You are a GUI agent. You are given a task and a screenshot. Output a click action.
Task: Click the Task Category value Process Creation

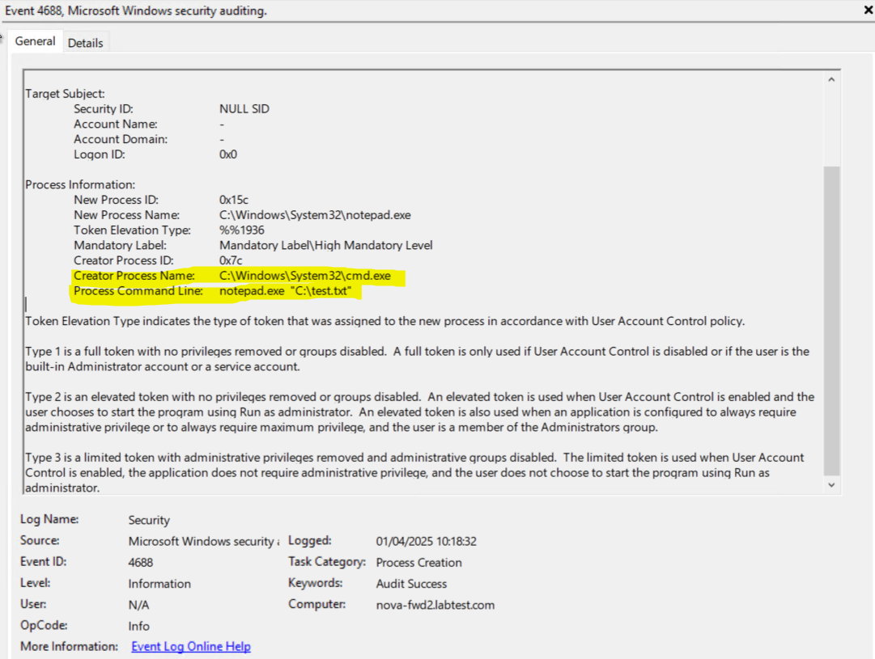418,563
